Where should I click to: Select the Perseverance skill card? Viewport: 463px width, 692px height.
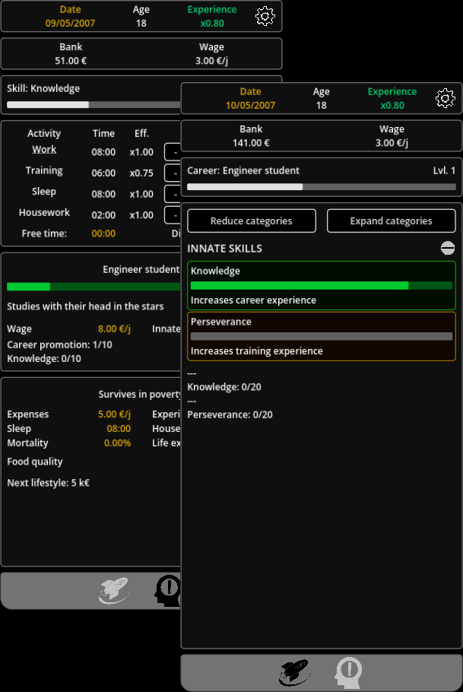click(x=322, y=336)
